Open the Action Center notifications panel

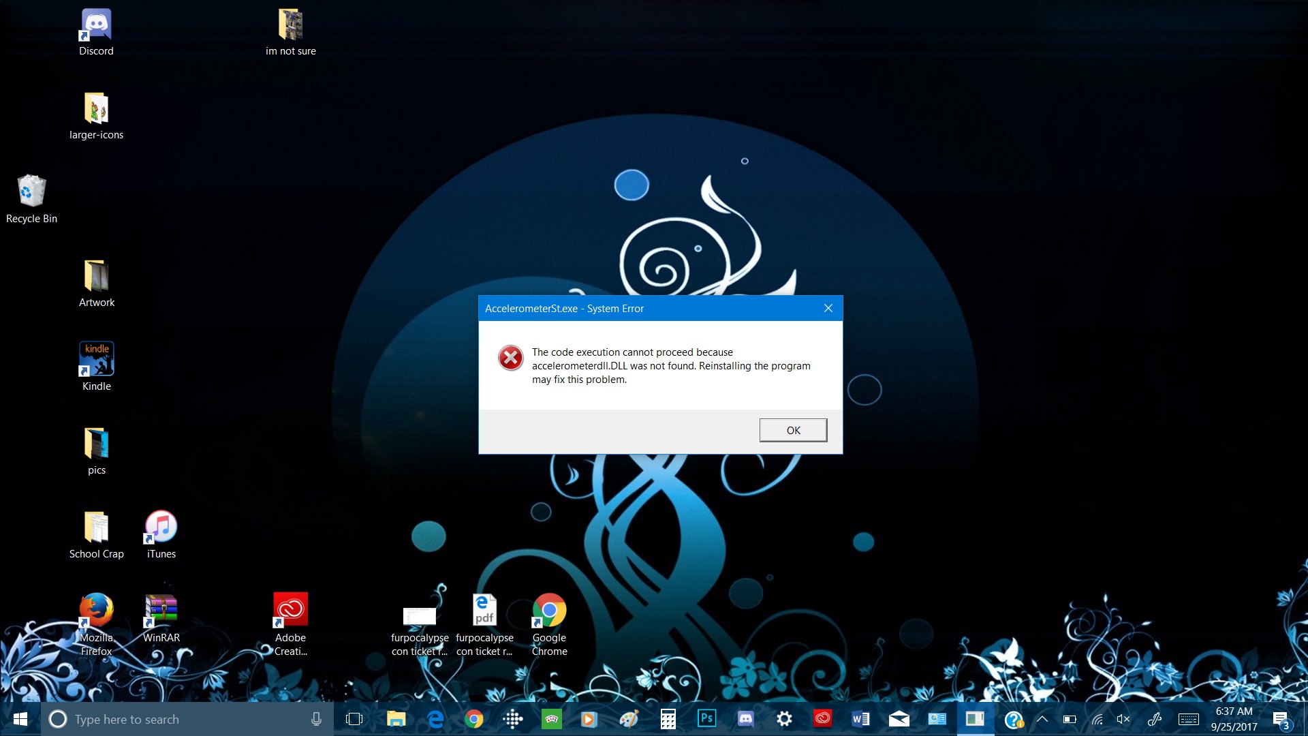coord(1281,719)
